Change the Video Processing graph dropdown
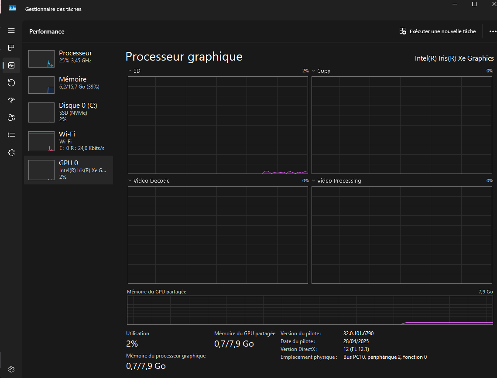Screen dimensions: 497x378 [x=314, y=180]
